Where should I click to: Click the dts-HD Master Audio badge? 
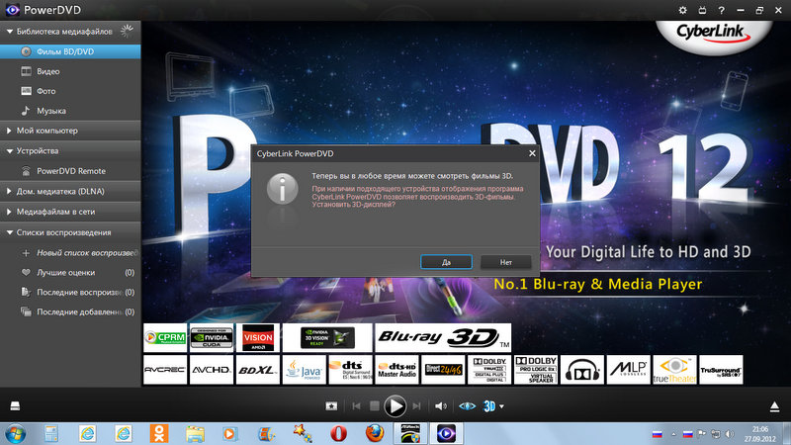[397, 370]
